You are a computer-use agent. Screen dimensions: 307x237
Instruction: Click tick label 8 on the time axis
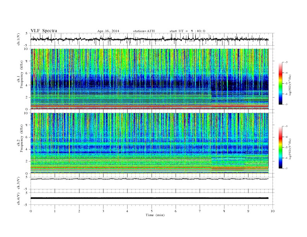point(224,211)
